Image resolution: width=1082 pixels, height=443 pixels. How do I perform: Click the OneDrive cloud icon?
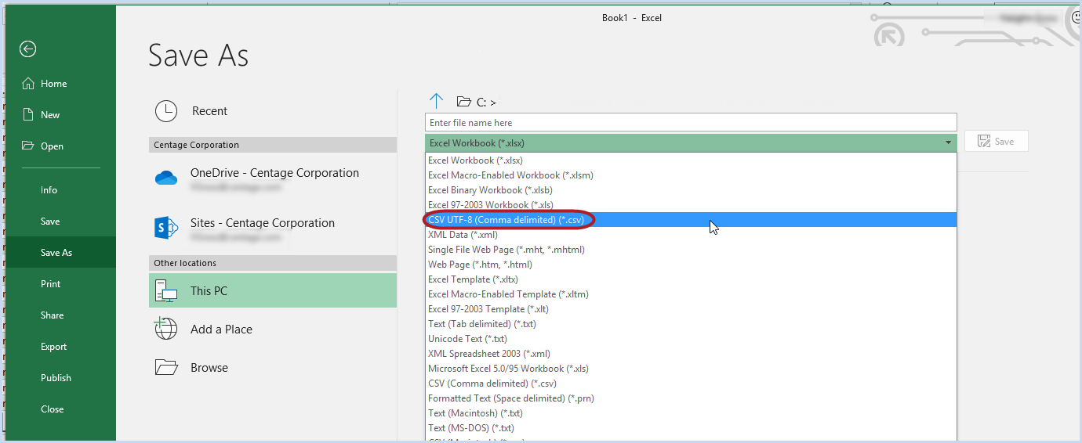click(166, 178)
